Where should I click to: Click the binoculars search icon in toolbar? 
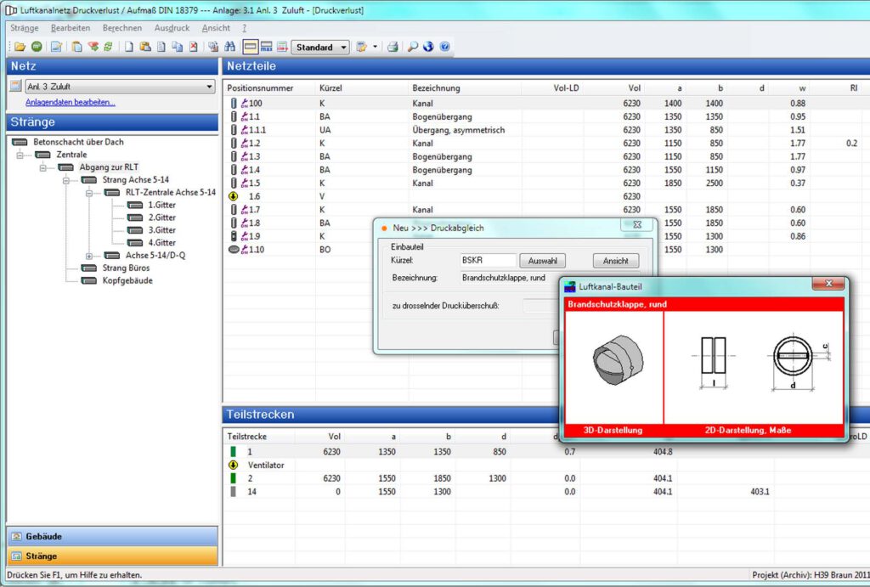coord(229,48)
